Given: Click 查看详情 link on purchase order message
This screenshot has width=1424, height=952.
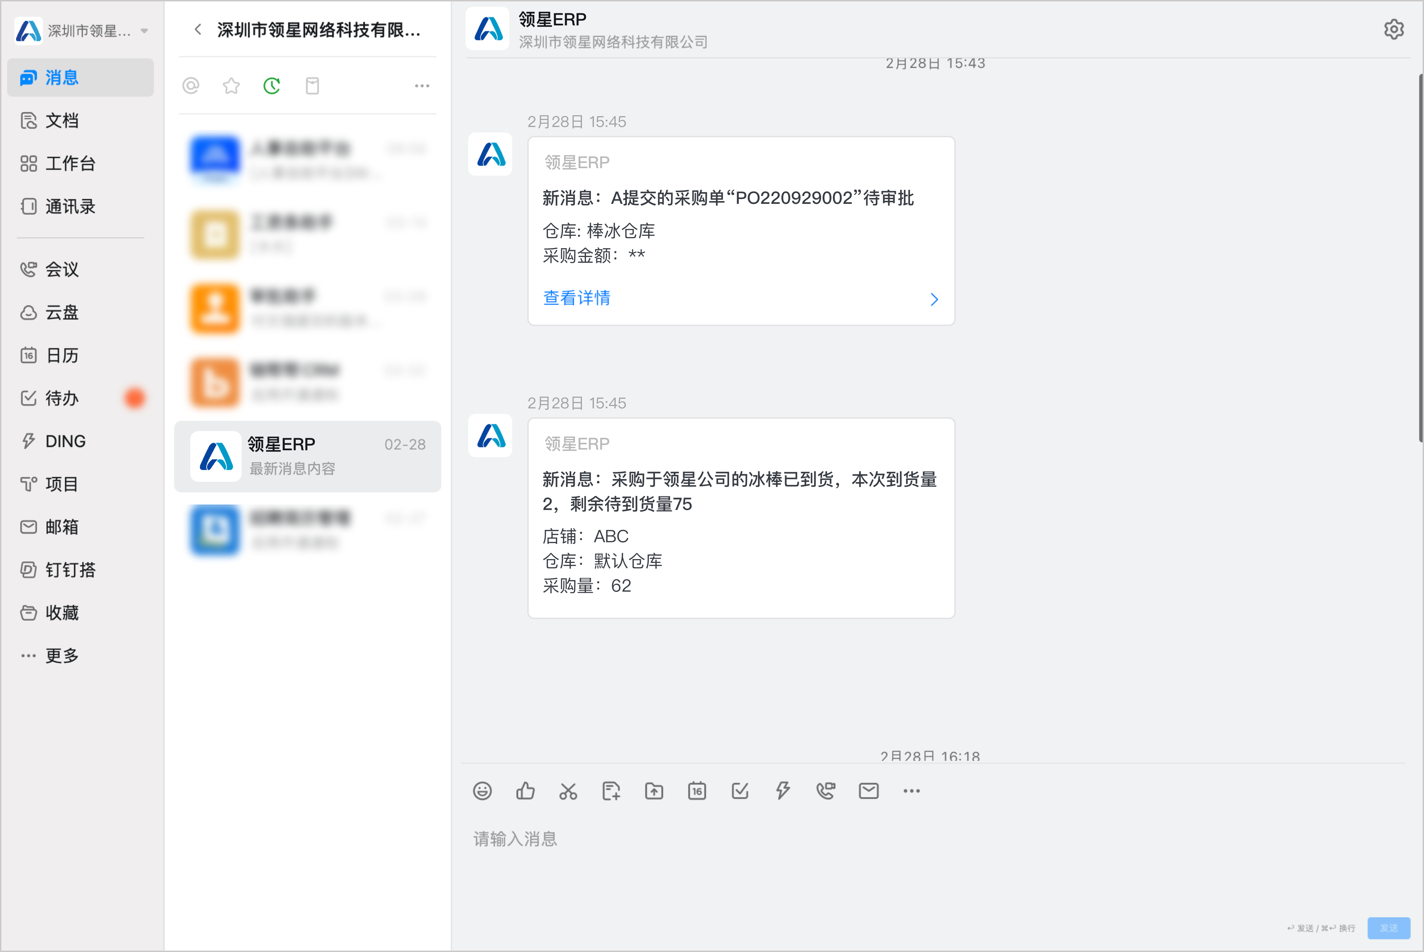Looking at the screenshot, I should tap(576, 298).
